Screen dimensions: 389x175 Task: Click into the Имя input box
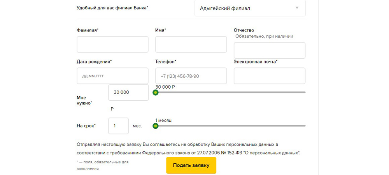191,44
